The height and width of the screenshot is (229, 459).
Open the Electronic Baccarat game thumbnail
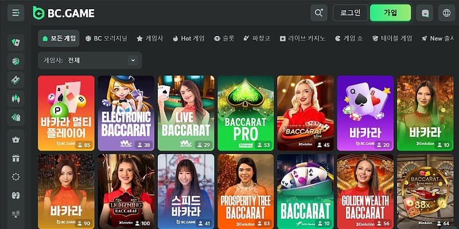[x=126, y=113]
